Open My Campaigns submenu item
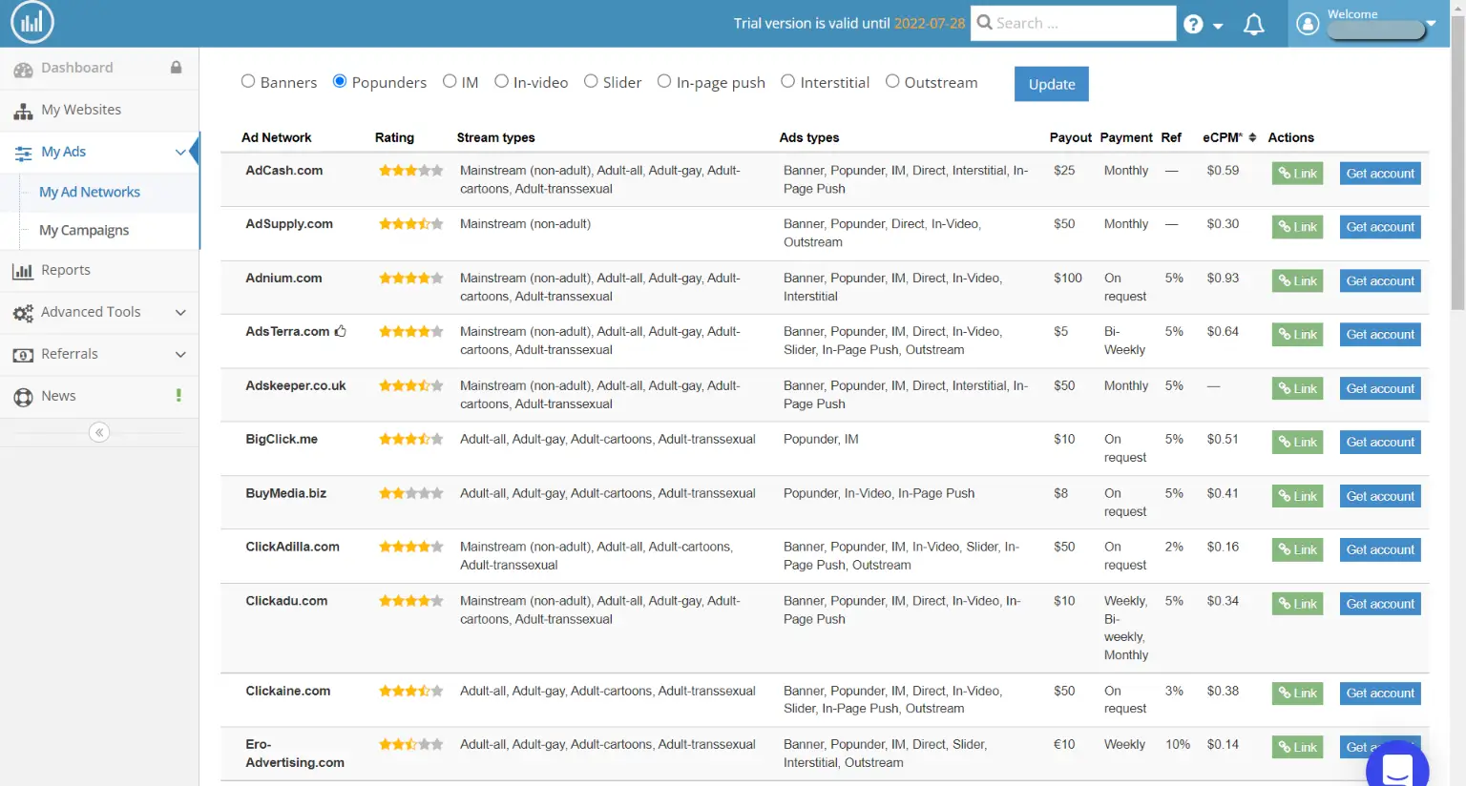This screenshot has height=786, width=1466. [x=84, y=230]
